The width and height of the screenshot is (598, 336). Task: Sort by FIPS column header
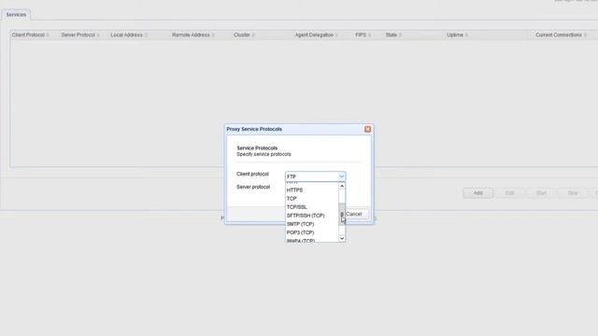click(x=363, y=35)
